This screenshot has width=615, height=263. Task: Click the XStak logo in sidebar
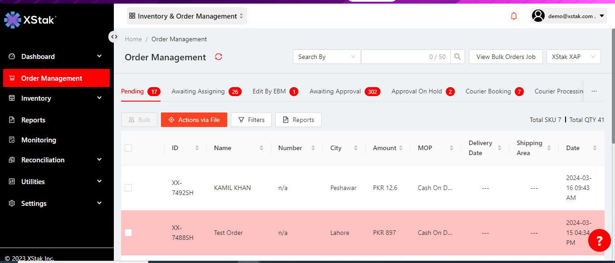pos(30,20)
